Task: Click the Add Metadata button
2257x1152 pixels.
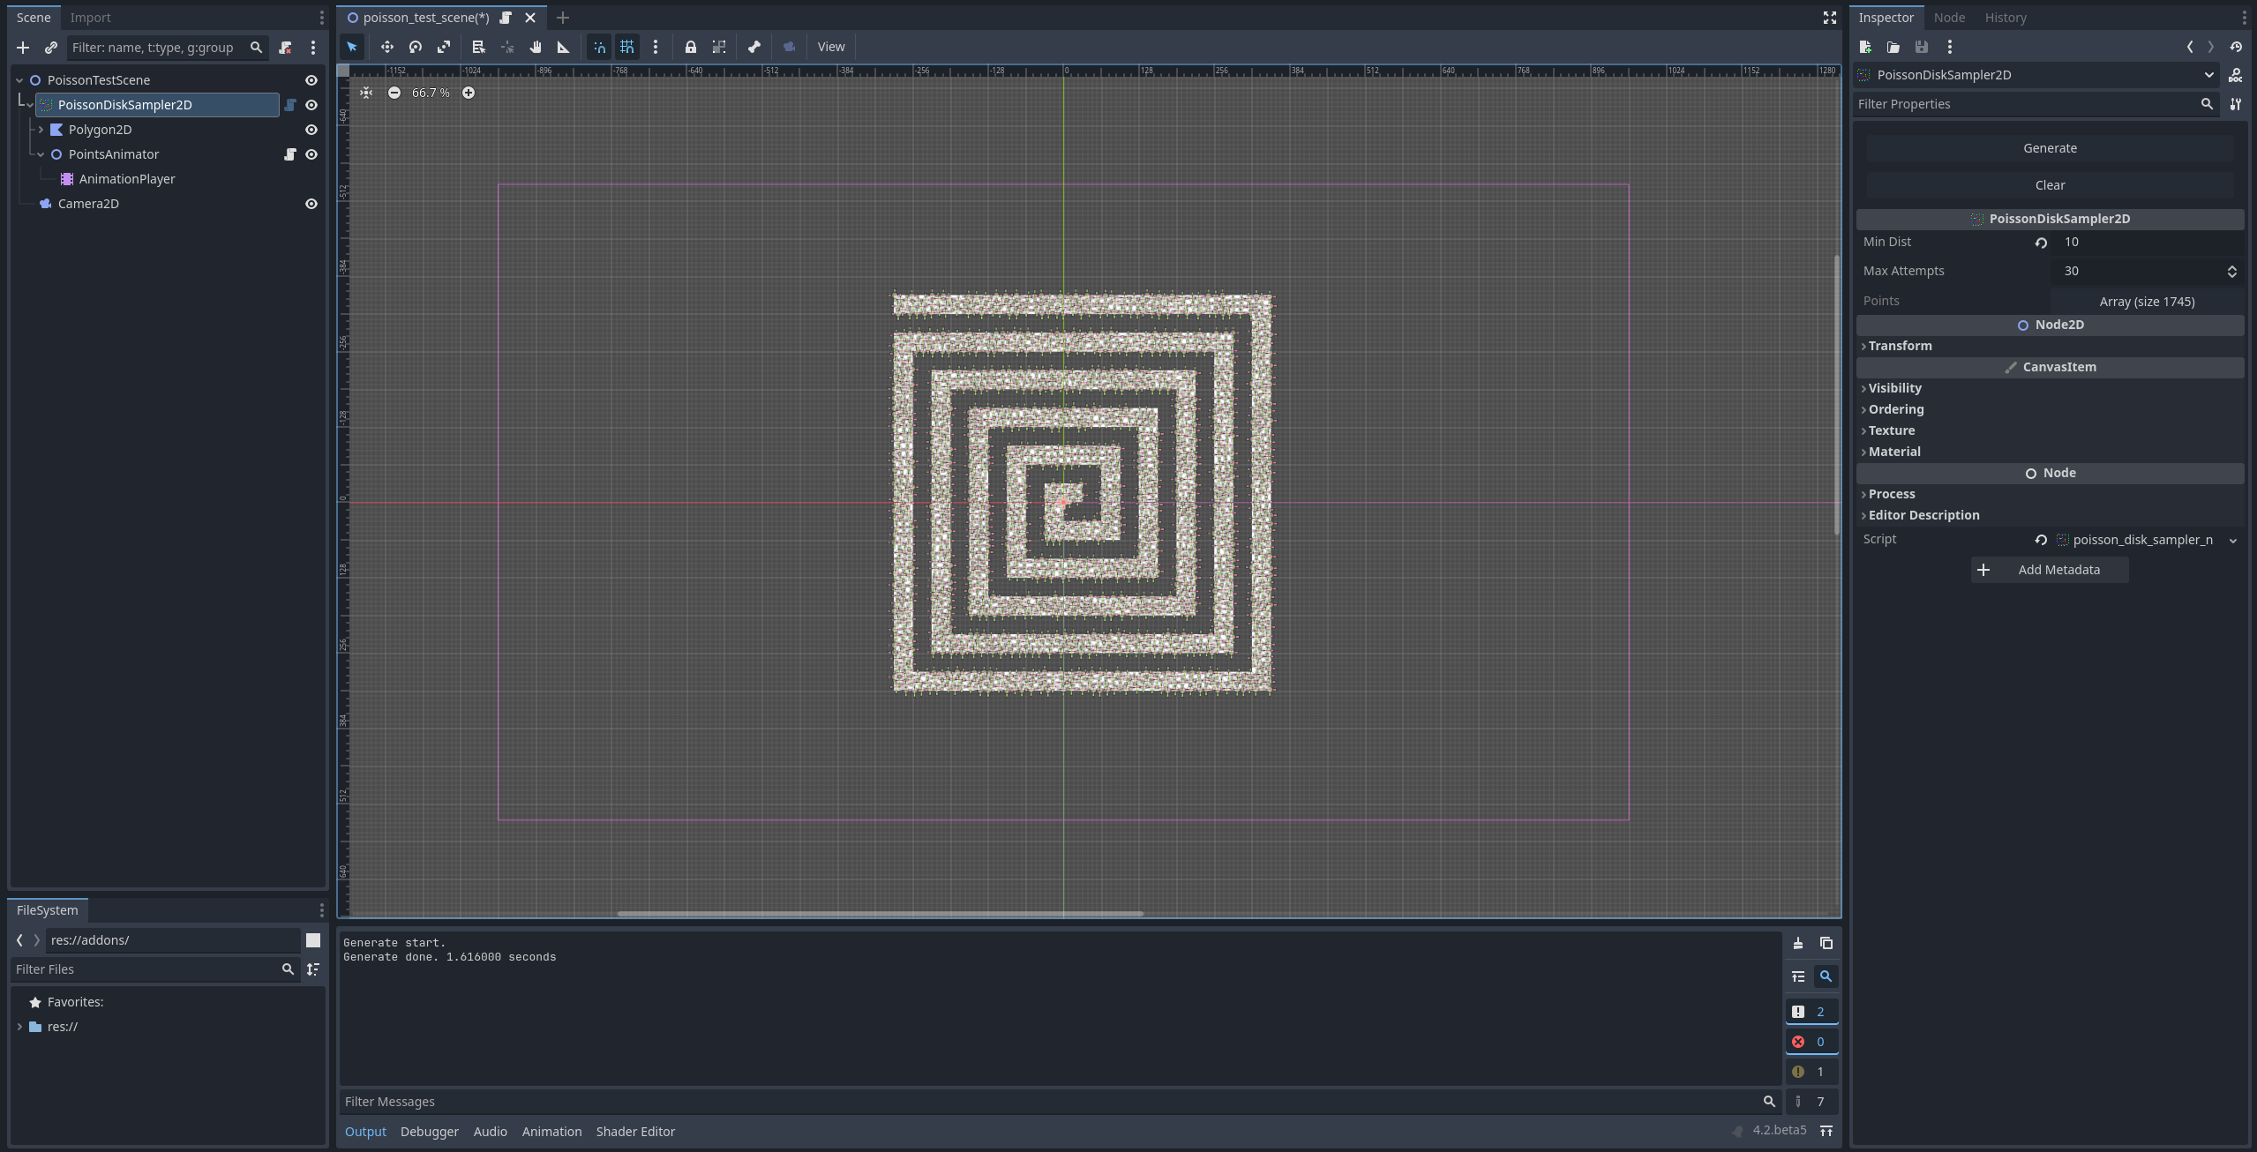Action: (x=2049, y=570)
